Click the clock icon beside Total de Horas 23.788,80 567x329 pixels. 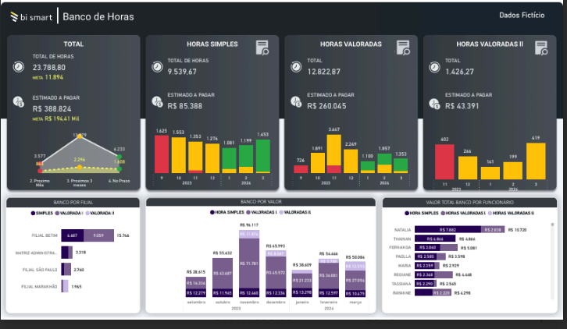19,67
